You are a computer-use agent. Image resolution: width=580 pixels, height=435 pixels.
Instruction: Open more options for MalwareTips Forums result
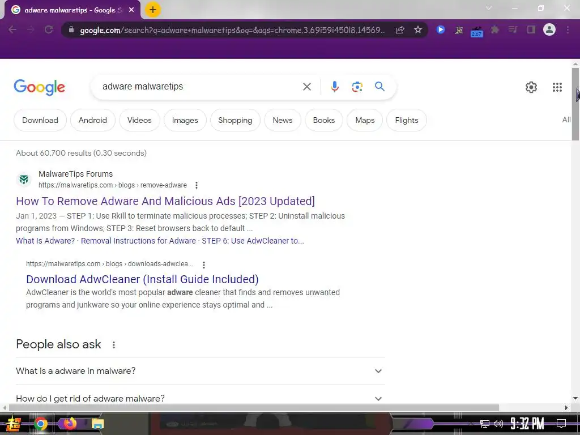click(197, 185)
